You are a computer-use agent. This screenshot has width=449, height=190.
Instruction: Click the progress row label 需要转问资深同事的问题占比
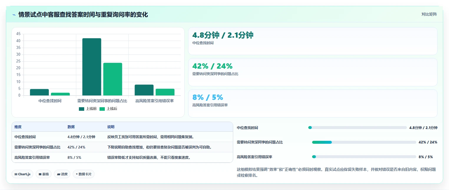(260, 142)
